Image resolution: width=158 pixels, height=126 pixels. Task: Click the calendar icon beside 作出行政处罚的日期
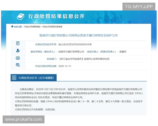pyautogui.click(x=18, y=65)
